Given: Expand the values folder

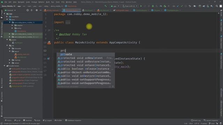Looking at the screenshot, I should tap(10, 63).
